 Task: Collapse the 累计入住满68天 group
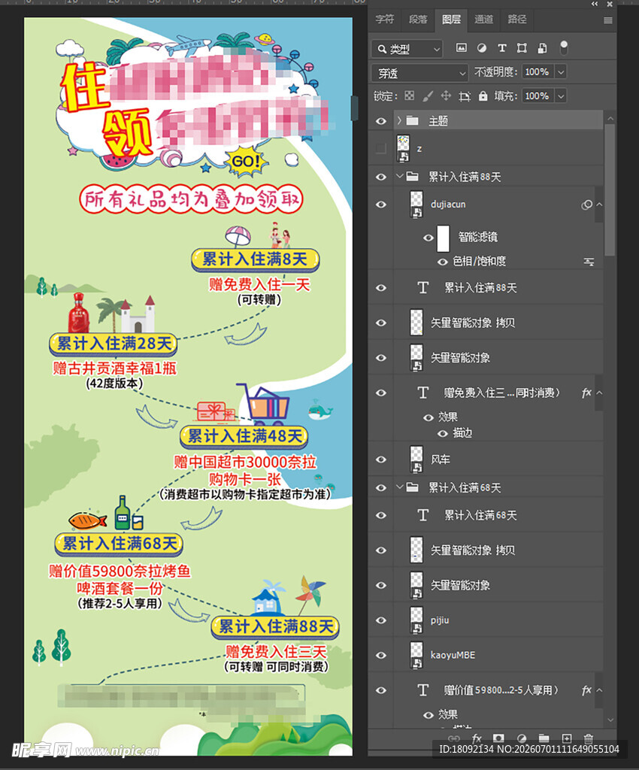click(399, 487)
